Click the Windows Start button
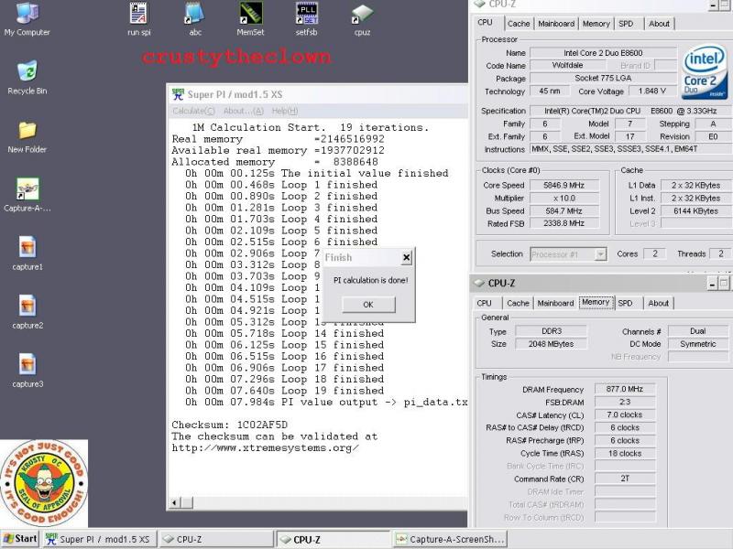Image resolution: width=733 pixels, height=549 pixels. click(20, 539)
